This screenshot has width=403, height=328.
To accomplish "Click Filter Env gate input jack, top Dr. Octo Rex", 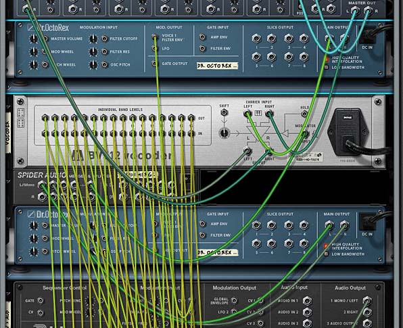I will (203, 48).
